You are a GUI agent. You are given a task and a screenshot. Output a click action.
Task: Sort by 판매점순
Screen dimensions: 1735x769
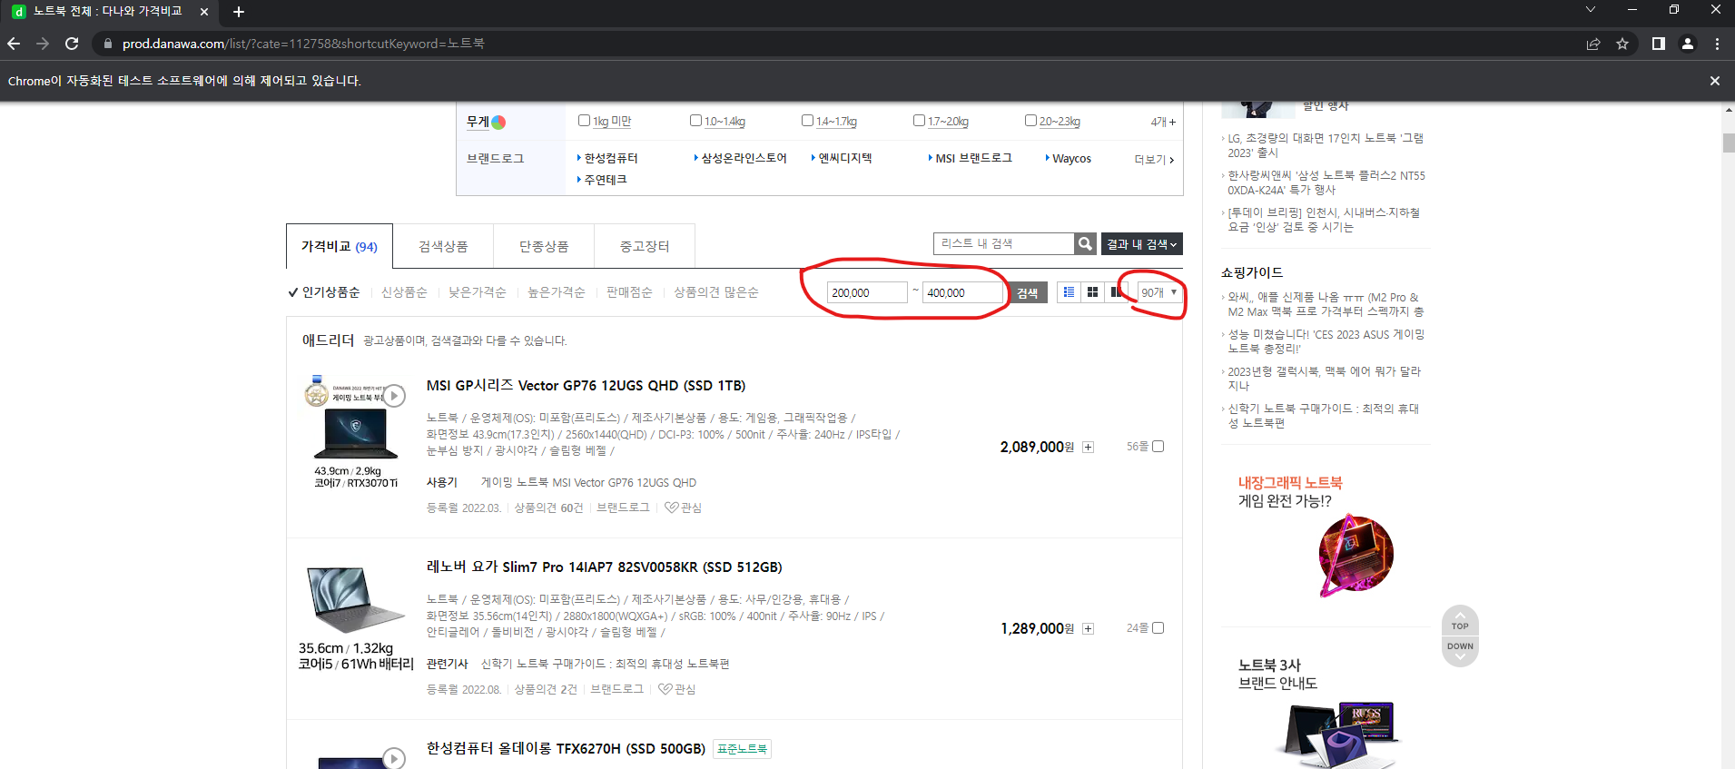tap(629, 292)
